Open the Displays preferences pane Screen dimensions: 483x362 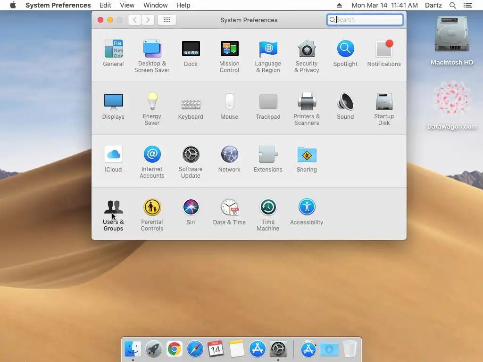(x=113, y=106)
